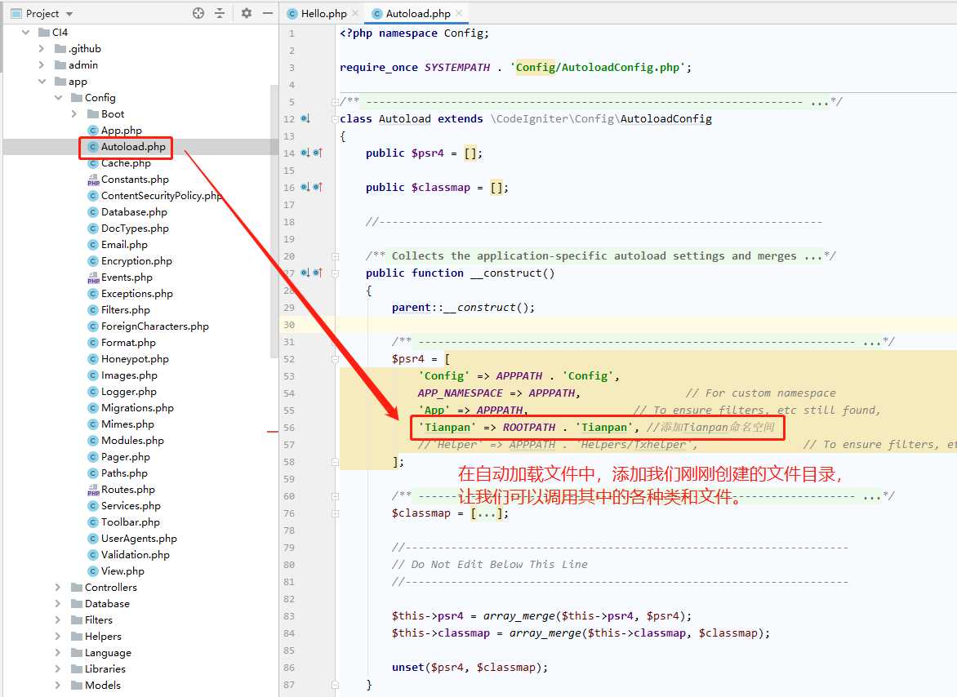Expand the Models folder

pyautogui.click(x=58, y=686)
